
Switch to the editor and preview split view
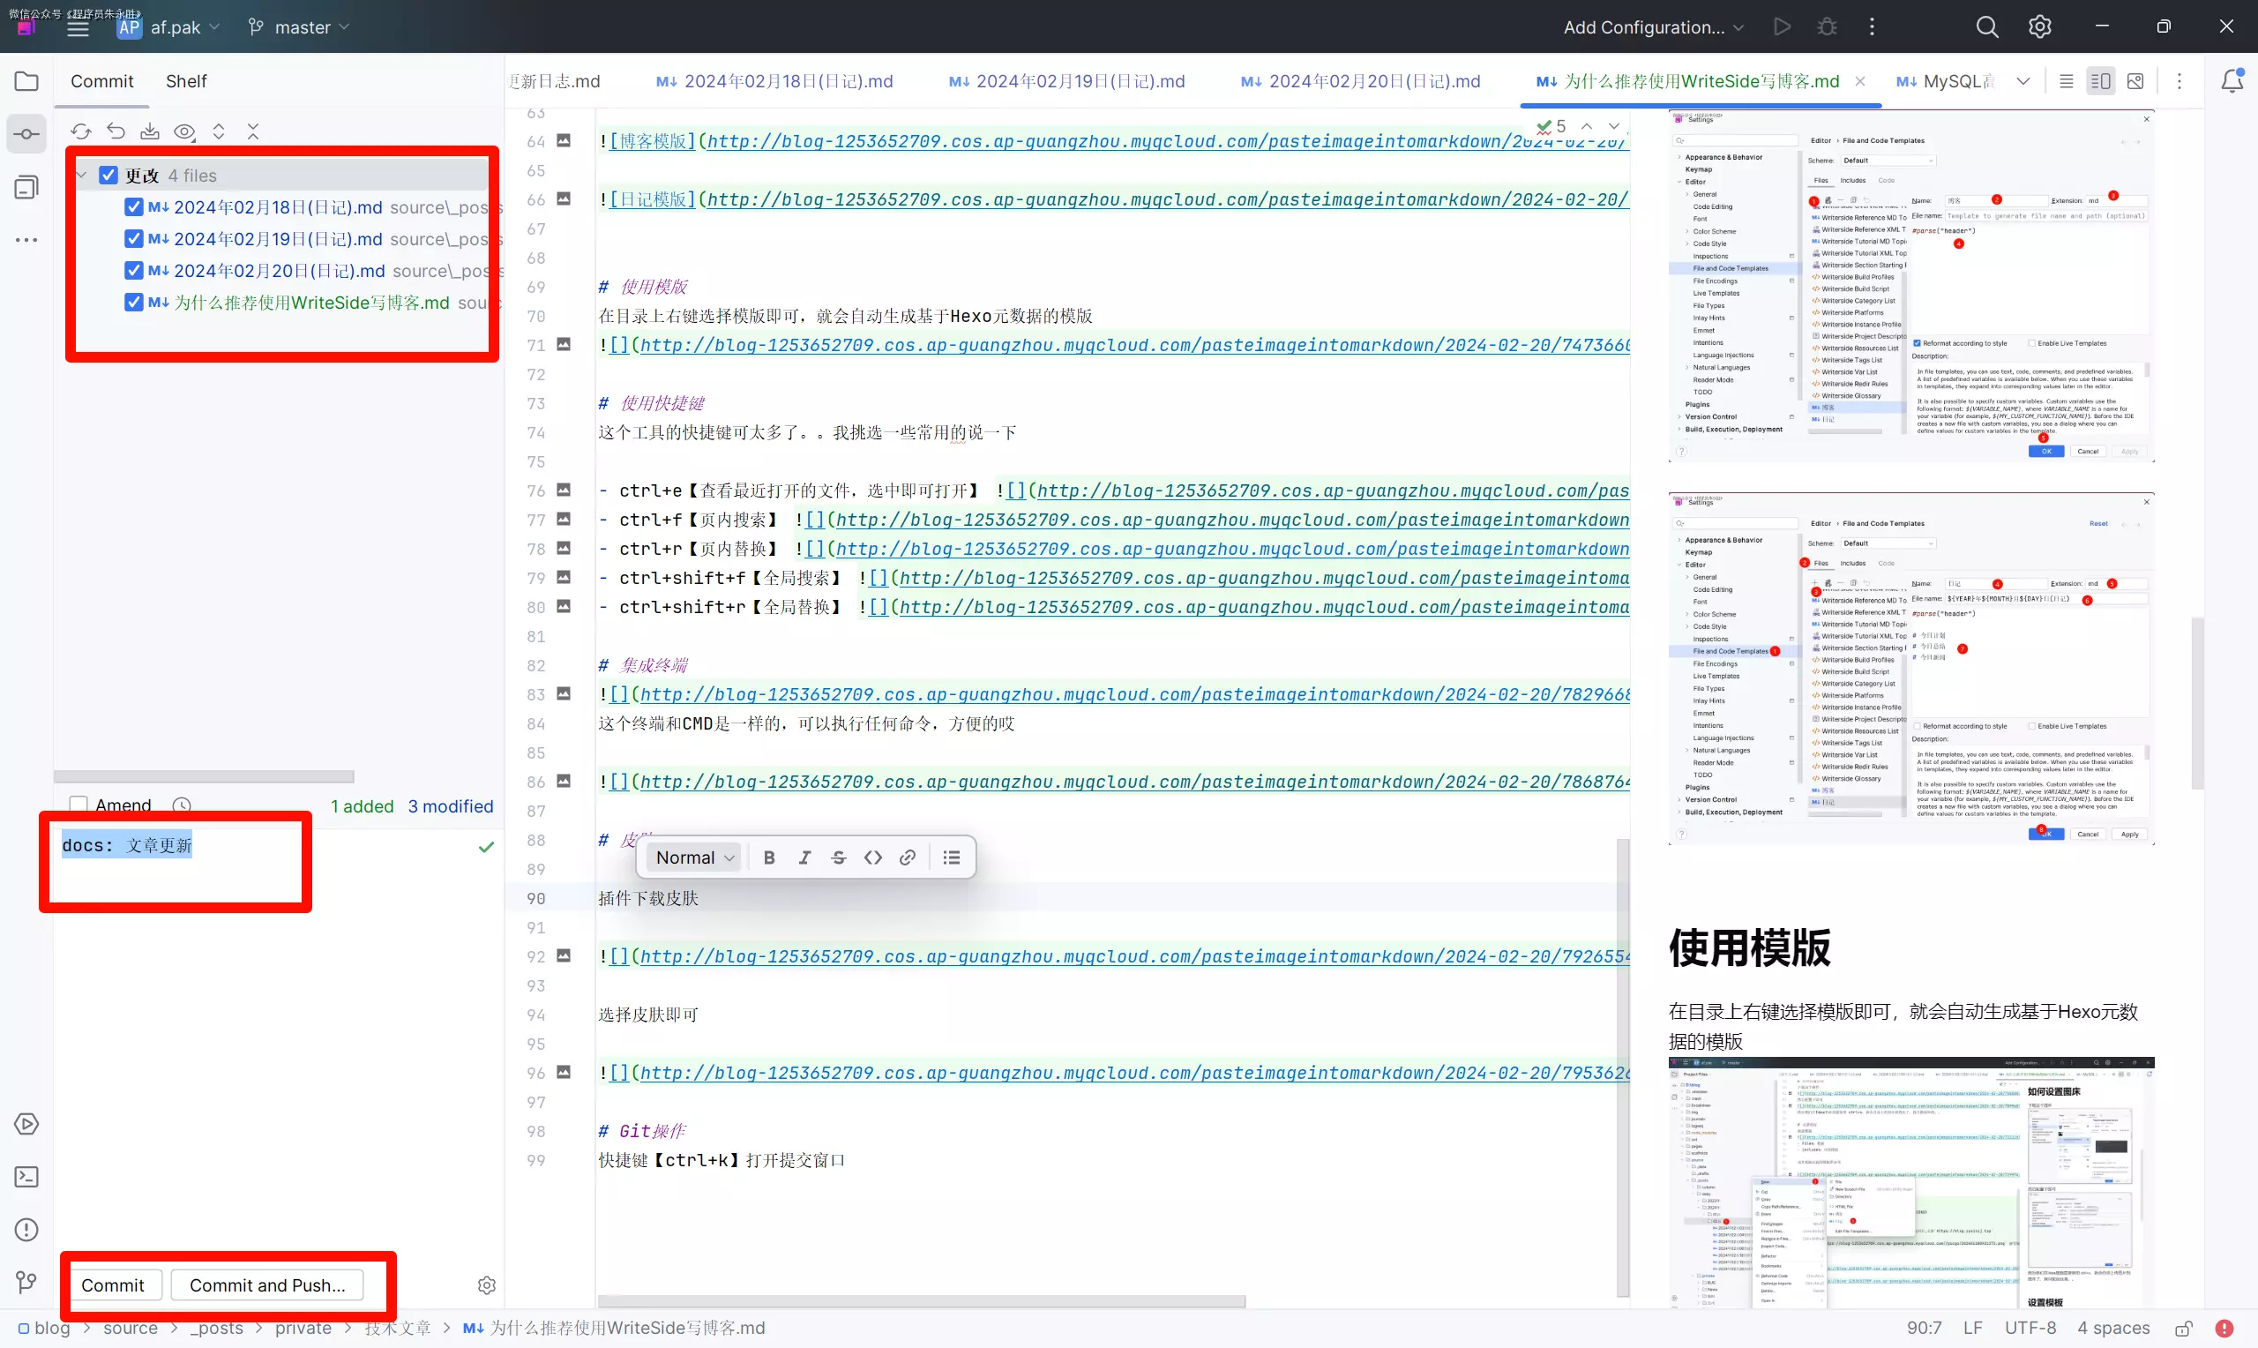[2100, 81]
